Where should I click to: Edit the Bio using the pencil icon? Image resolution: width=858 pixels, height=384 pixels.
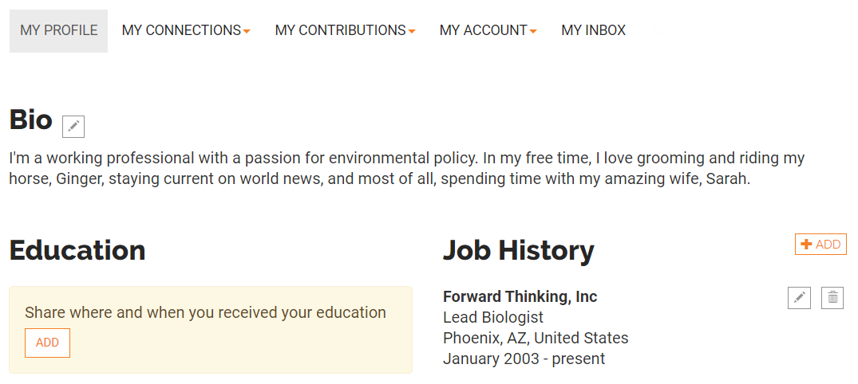[73, 127]
